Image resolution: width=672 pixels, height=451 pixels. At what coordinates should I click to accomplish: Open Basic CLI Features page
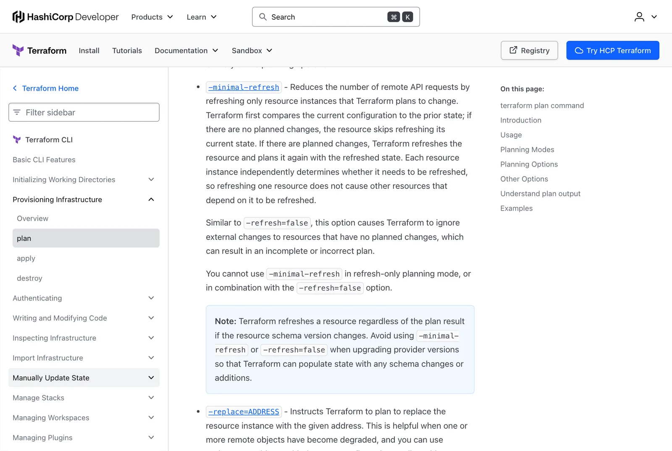pyautogui.click(x=44, y=160)
